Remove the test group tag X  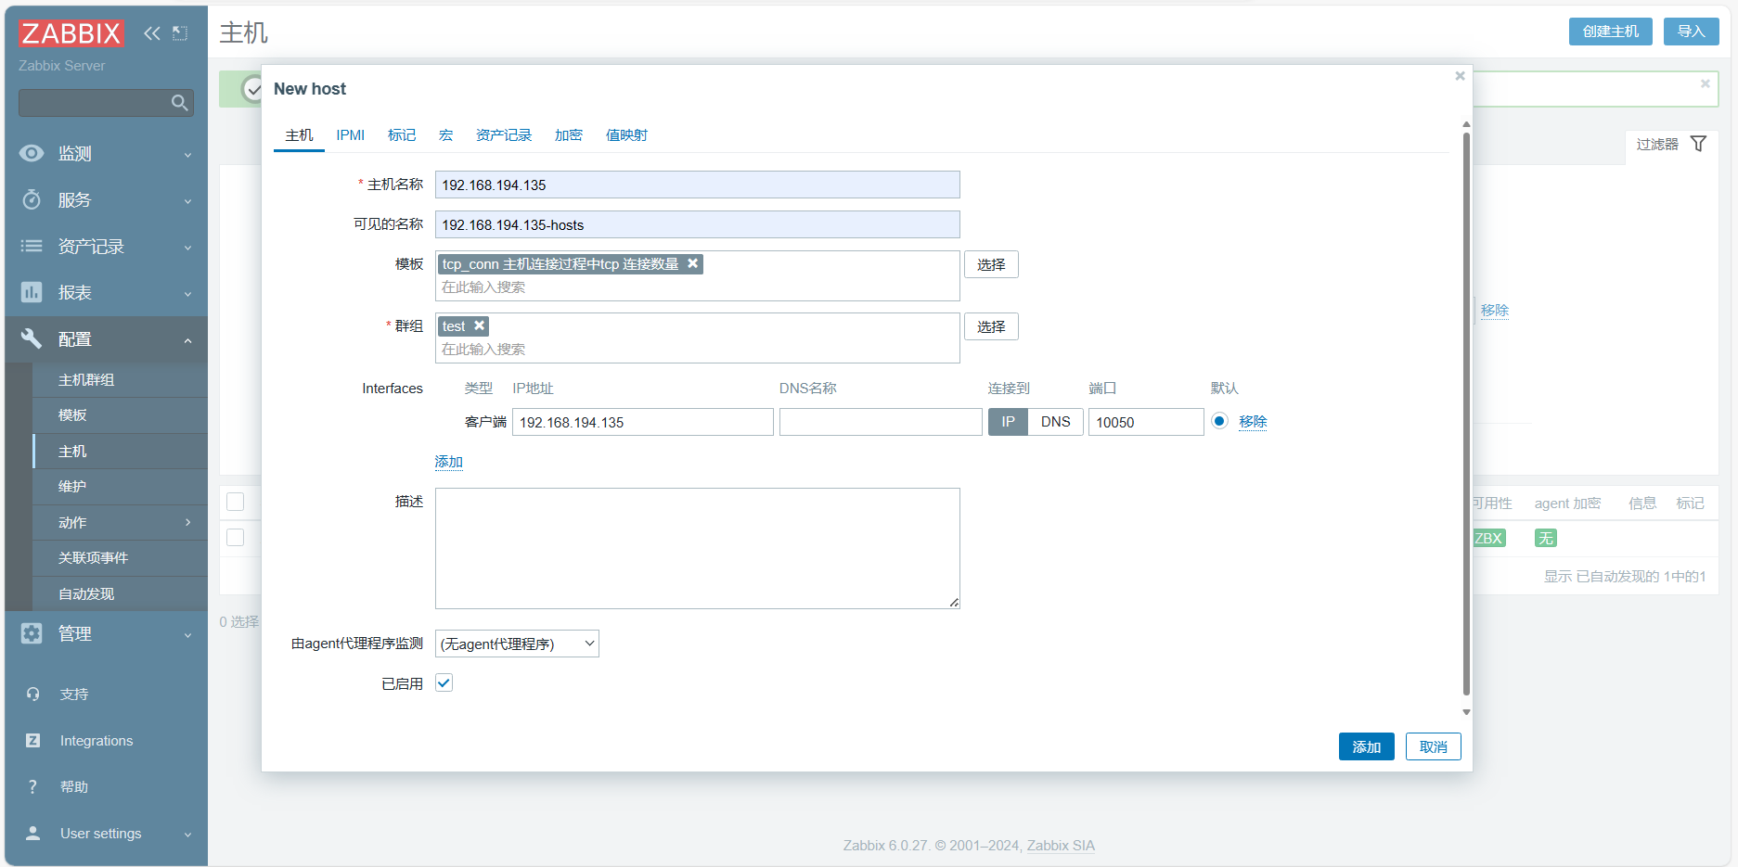point(480,325)
